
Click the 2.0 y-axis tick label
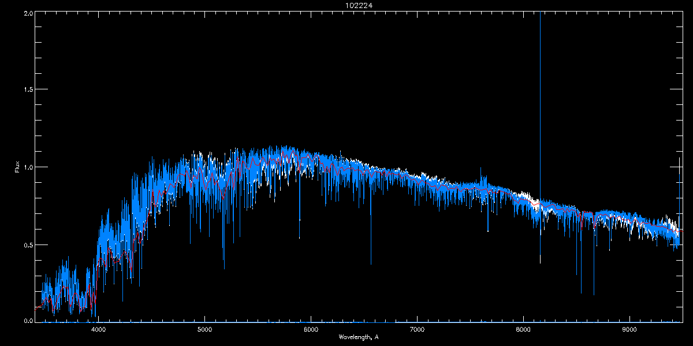click(28, 13)
